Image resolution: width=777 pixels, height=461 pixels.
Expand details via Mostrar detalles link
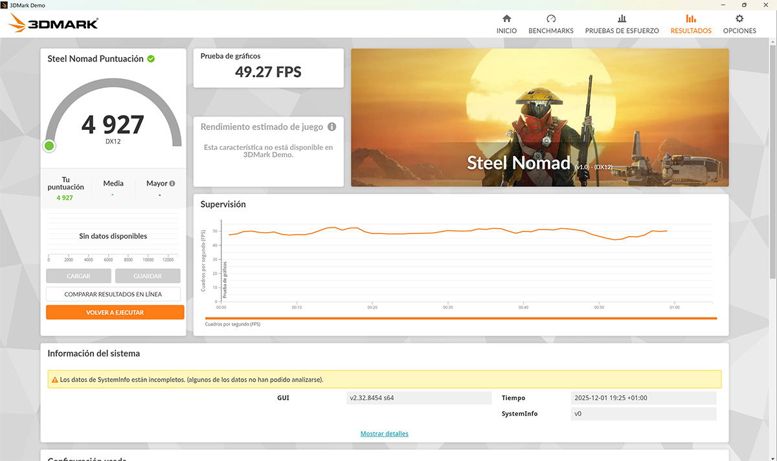tap(384, 433)
